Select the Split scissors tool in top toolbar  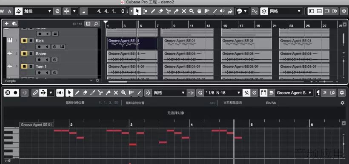pos(168,11)
